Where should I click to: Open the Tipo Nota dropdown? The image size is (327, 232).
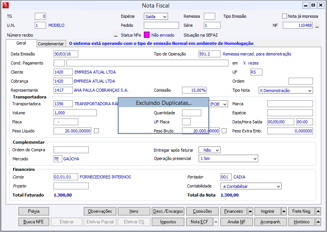point(310,91)
